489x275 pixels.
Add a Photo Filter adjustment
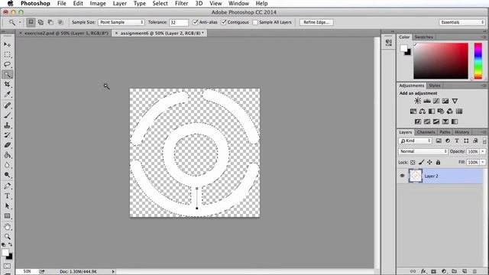coord(441,112)
